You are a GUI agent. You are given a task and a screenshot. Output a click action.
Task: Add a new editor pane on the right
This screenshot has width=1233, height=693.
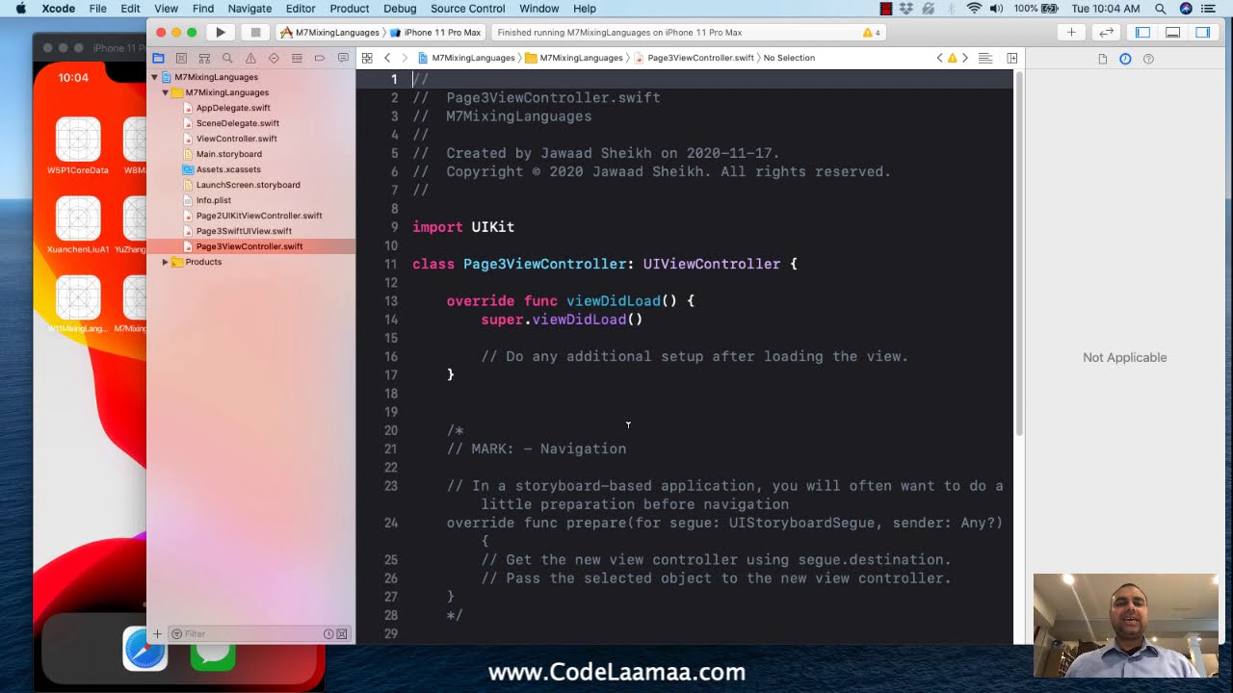tap(1012, 58)
